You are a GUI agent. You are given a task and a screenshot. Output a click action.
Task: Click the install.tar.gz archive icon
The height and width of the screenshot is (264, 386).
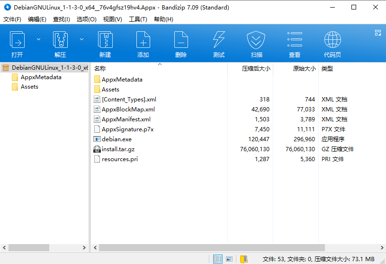pos(97,149)
